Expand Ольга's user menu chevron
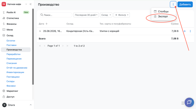This screenshot has height=109, width=196. click(x=31, y=105)
